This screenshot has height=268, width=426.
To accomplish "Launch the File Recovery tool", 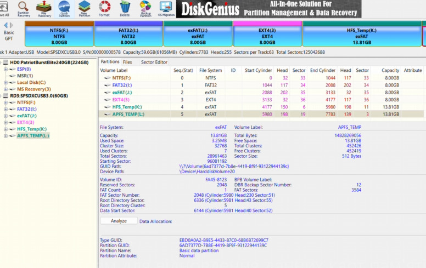I will click(x=44, y=9).
